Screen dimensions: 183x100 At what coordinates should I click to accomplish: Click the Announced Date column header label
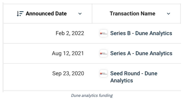pos(46,14)
